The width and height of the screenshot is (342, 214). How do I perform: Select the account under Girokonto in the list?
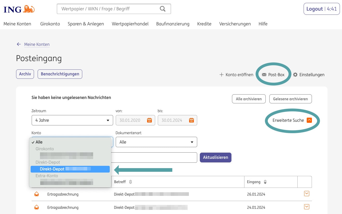[66, 155]
